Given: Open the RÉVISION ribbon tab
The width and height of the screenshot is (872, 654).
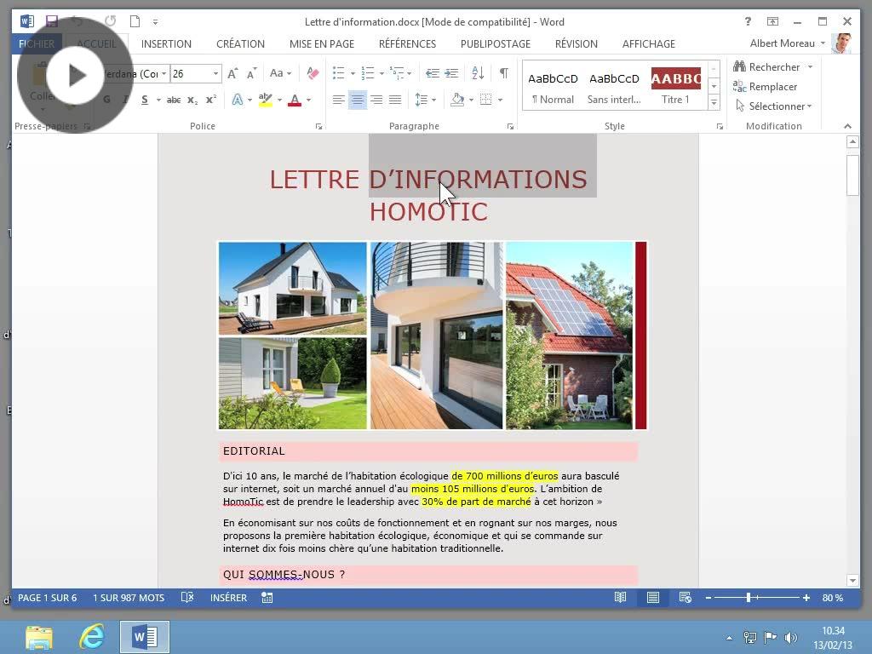Looking at the screenshot, I should (576, 43).
